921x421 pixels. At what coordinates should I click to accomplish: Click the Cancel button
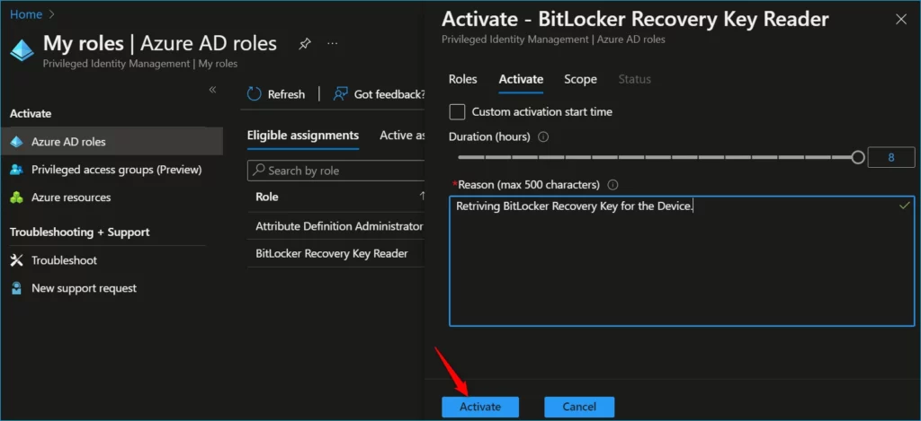[579, 407]
